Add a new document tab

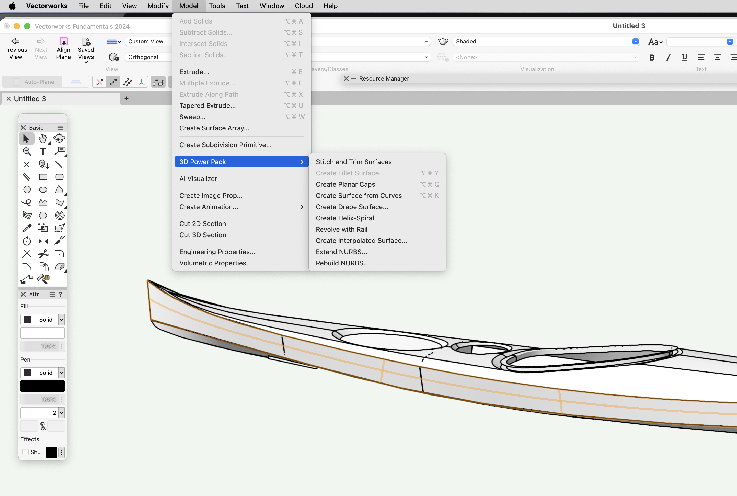pyautogui.click(x=126, y=98)
